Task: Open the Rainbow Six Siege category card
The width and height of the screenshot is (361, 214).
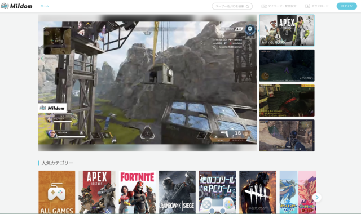Action: 177,192
